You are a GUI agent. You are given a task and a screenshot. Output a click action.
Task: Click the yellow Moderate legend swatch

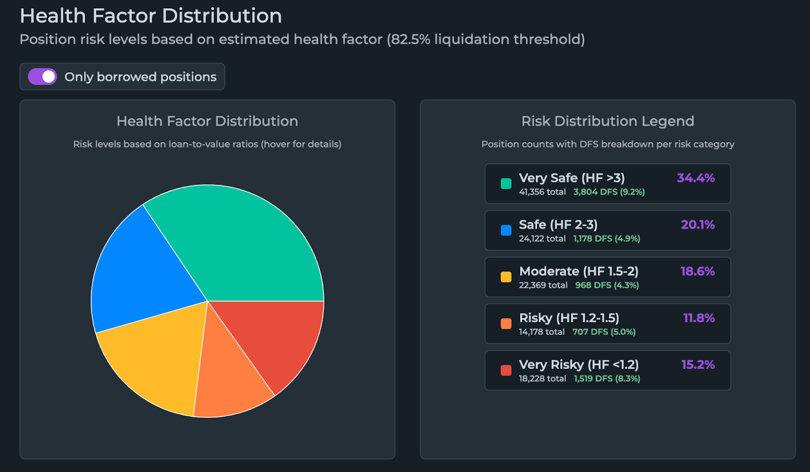[506, 277]
